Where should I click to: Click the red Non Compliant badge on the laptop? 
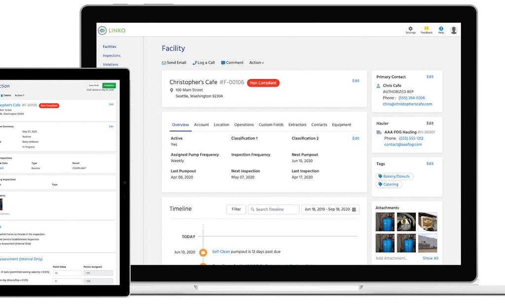coord(263,83)
